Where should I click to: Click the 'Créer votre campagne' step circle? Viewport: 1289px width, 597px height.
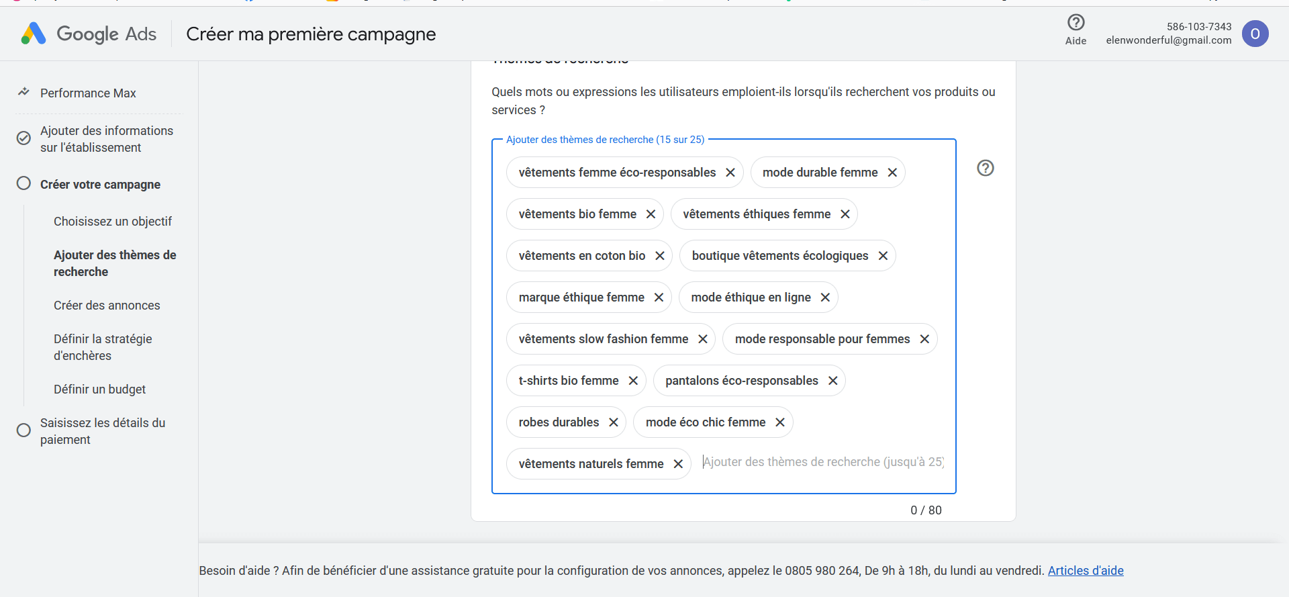coord(23,183)
